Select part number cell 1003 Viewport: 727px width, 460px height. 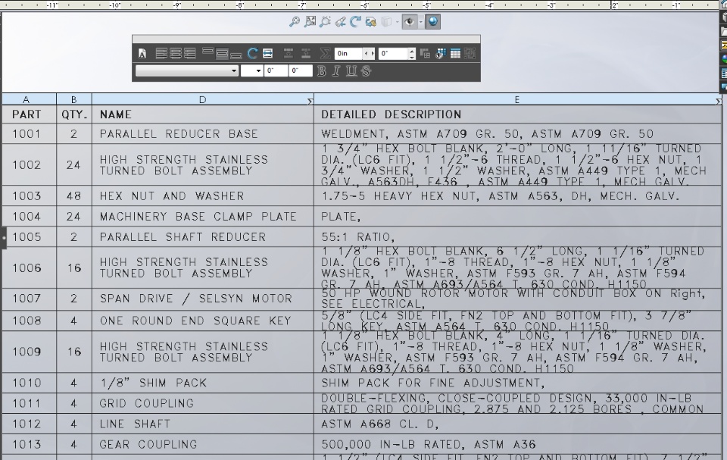[x=30, y=196]
